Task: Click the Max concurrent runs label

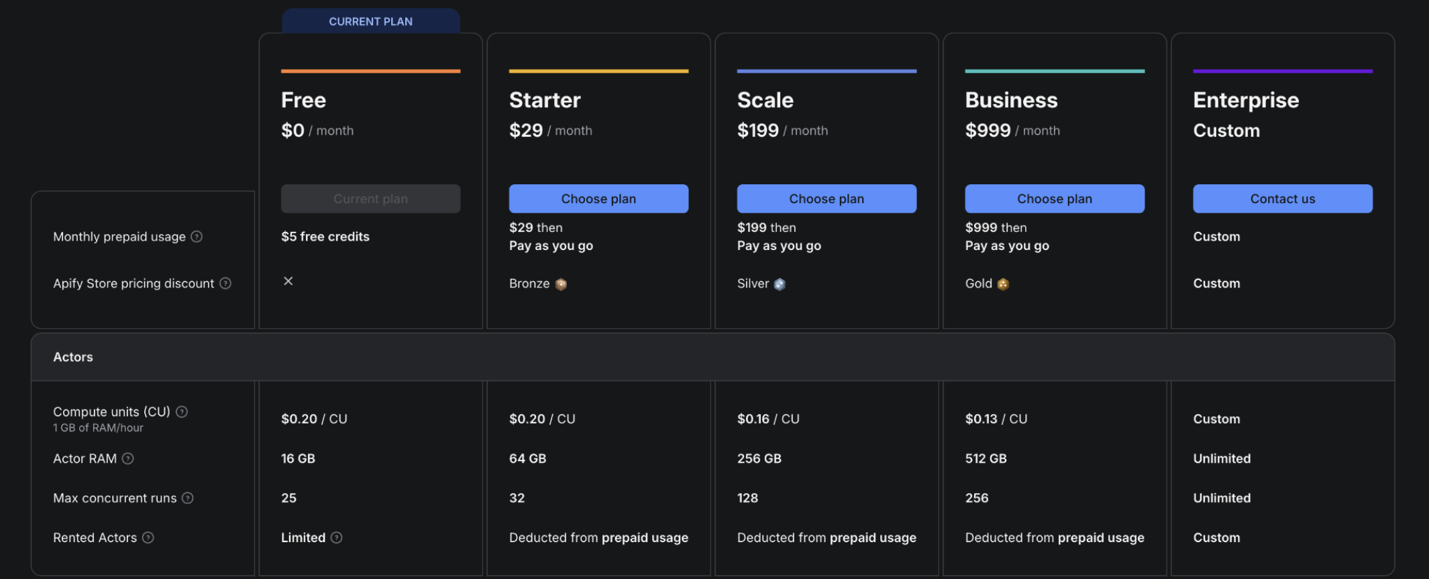Action: [115, 498]
